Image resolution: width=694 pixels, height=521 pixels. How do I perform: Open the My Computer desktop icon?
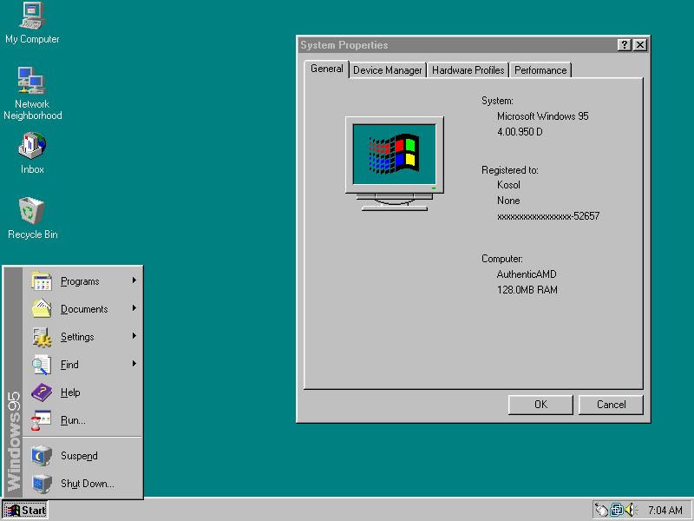[32, 23]
